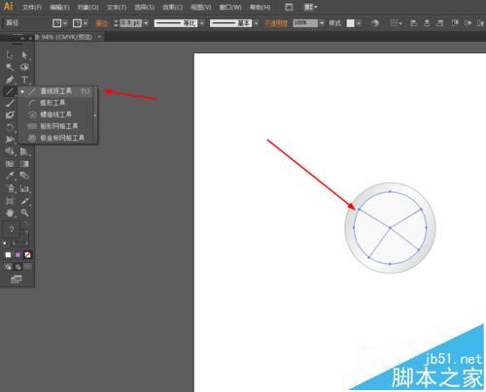
Task: Select the Blend tool
Action: [x=24, y=176]
